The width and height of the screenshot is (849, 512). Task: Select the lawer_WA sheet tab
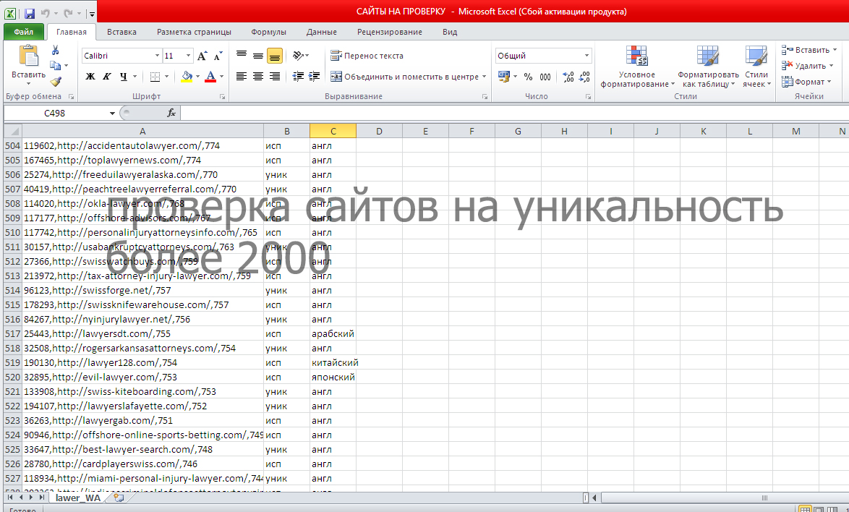click(x=78, y=498)
